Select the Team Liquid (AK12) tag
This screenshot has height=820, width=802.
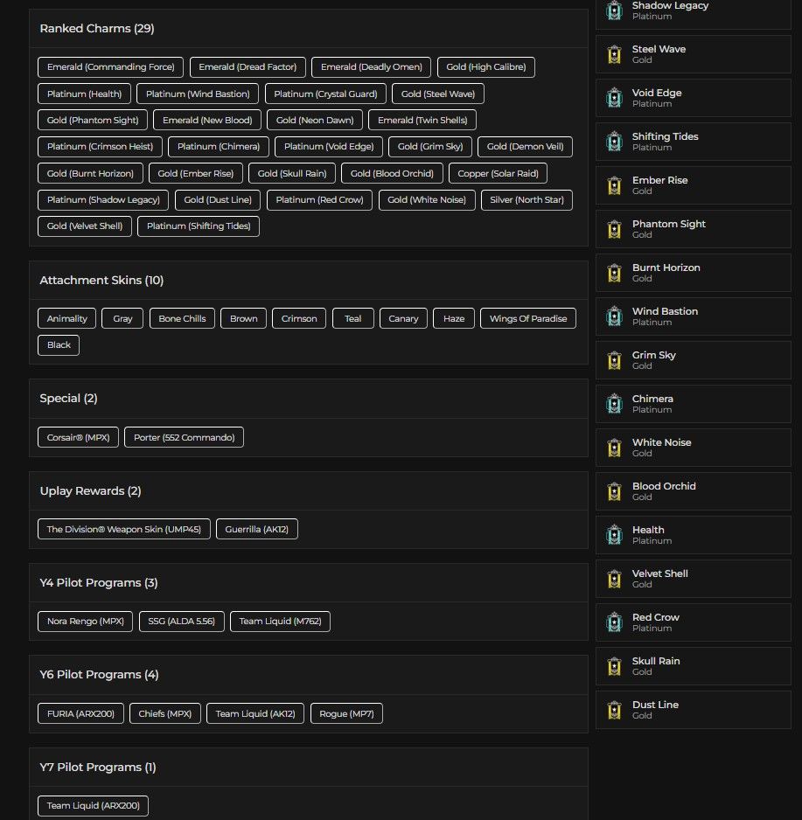point(255,713)
